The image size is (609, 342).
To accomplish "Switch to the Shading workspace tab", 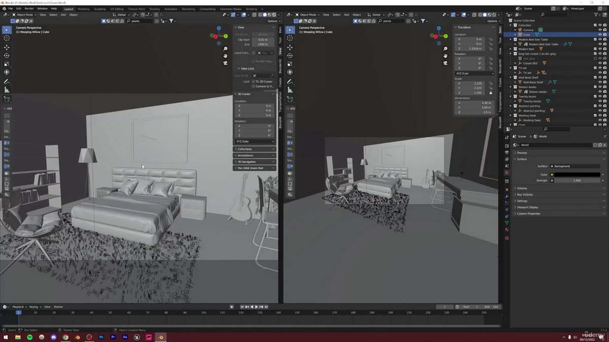I will tap(154, 9).
